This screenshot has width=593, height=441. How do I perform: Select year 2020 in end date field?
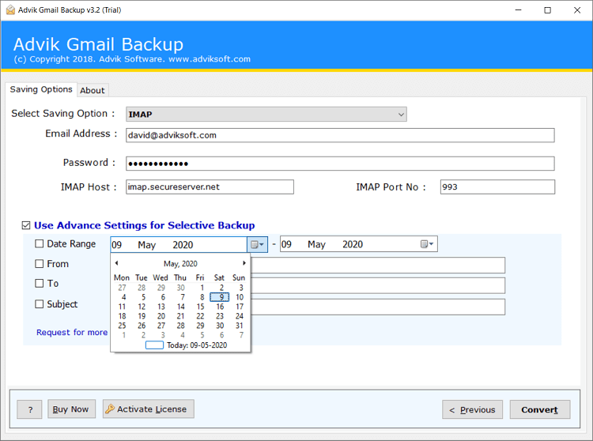coord(353,244)
